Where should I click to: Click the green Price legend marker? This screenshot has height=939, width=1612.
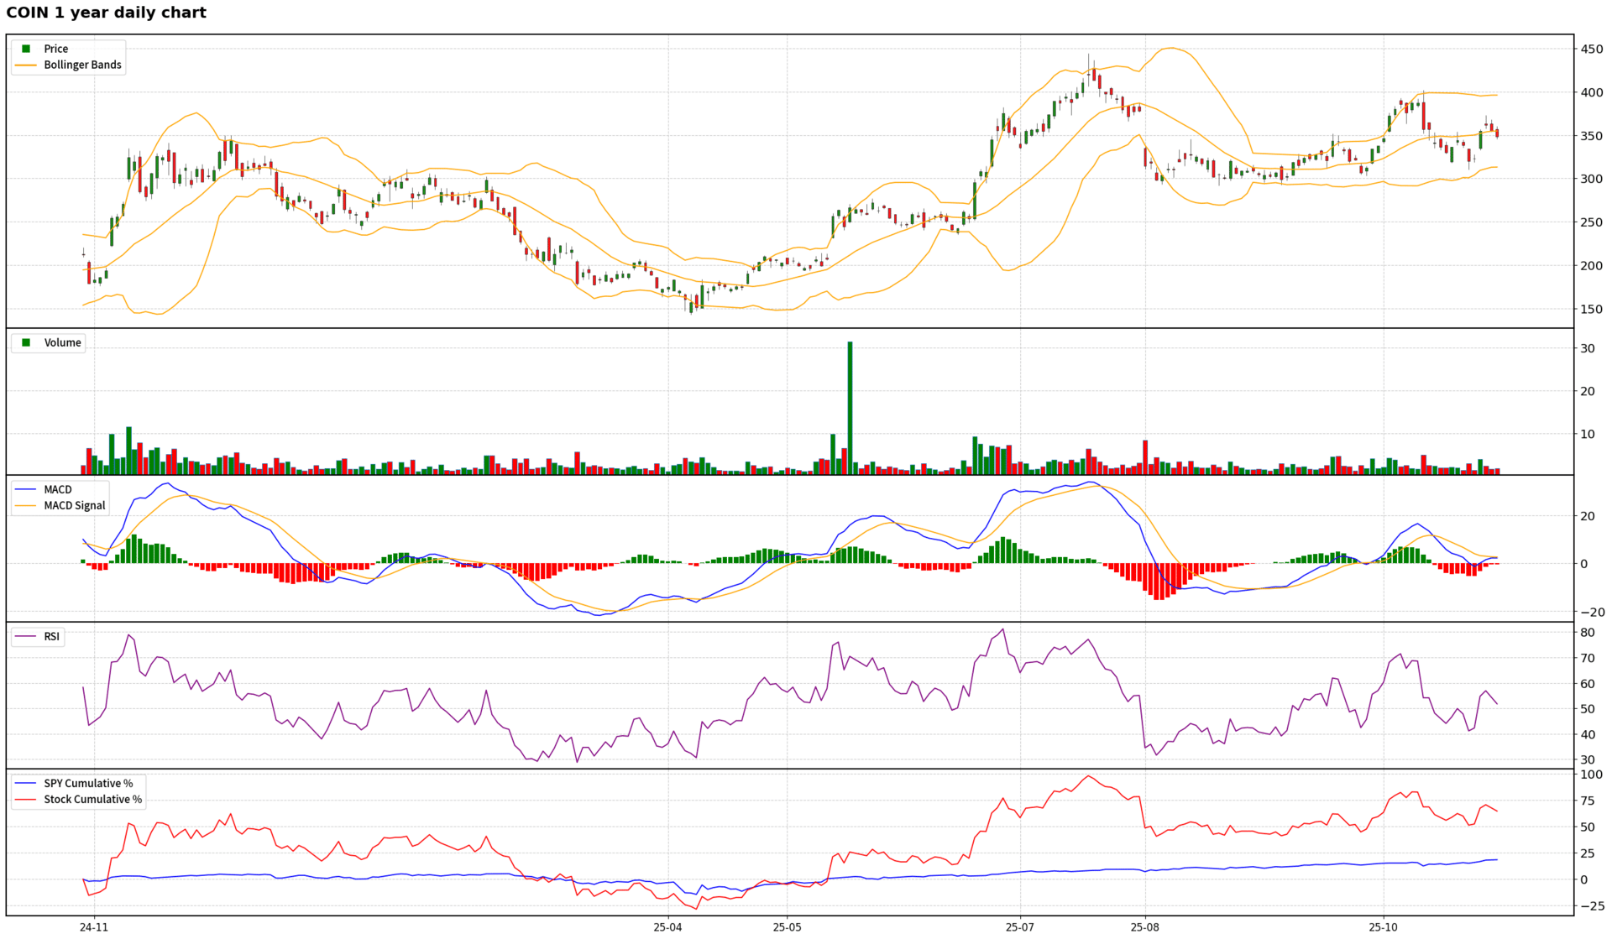[x=26, y=49]
